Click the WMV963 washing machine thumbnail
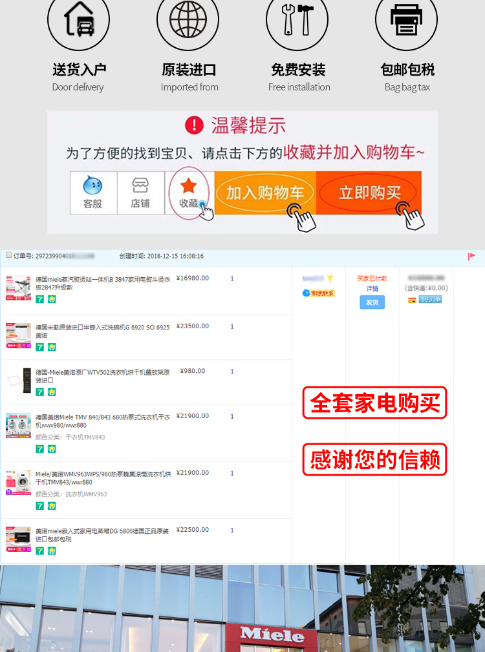 [18, 482]
